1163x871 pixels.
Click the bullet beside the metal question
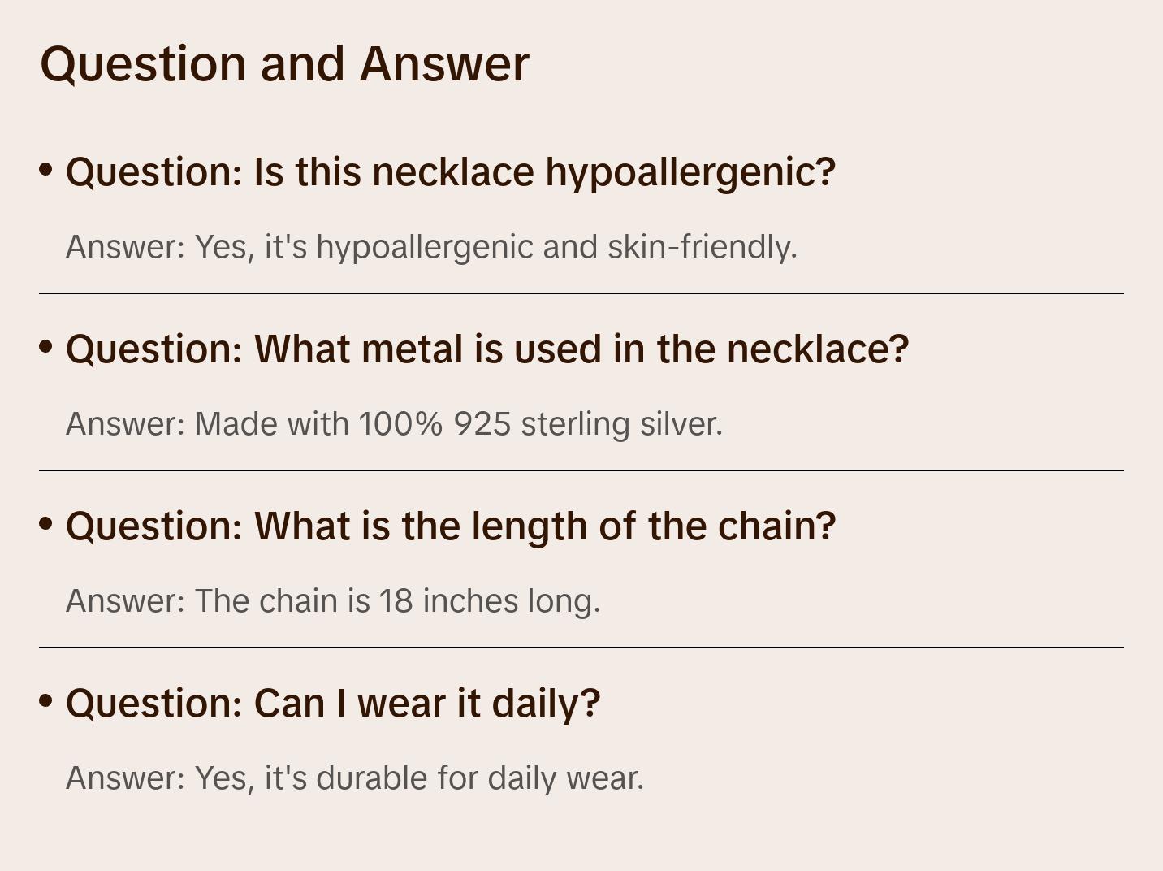46,347
